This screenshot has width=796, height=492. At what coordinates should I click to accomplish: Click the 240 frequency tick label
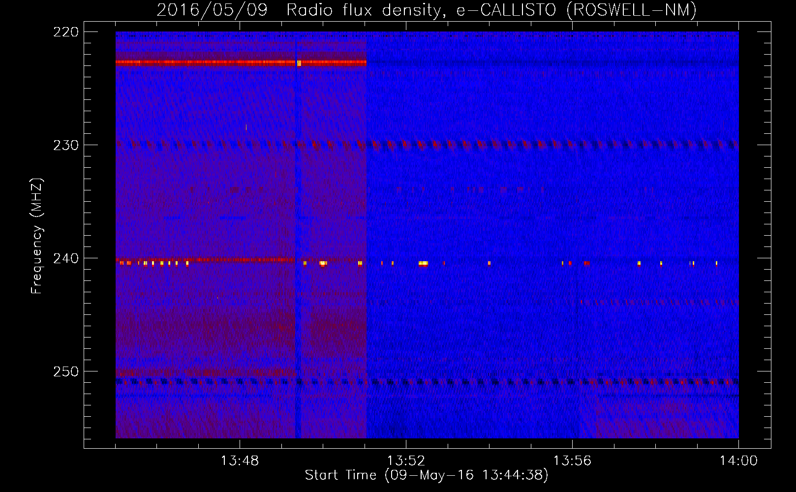[x=66, y=258]
